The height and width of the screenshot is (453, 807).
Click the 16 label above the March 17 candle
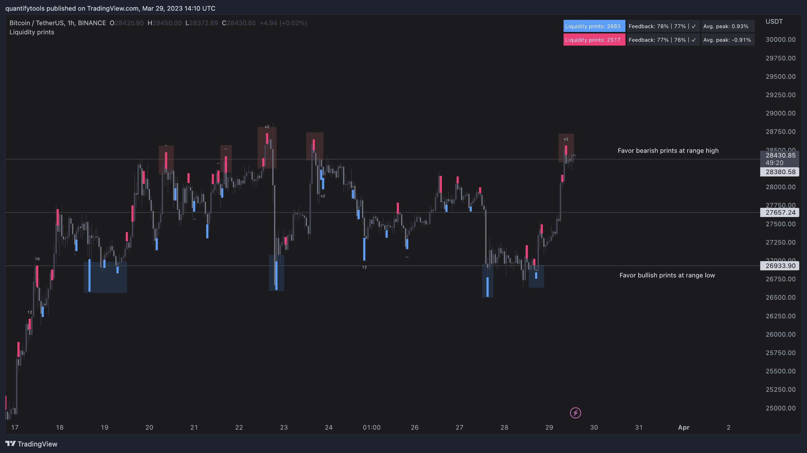37,259
